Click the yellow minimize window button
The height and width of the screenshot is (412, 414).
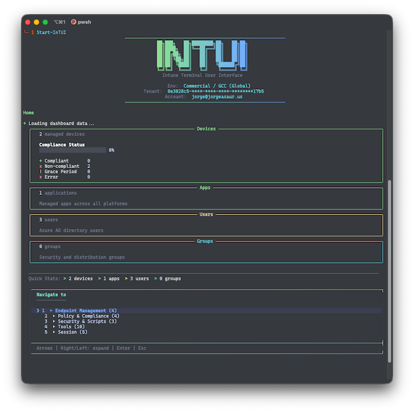click(x=36, y=22)
